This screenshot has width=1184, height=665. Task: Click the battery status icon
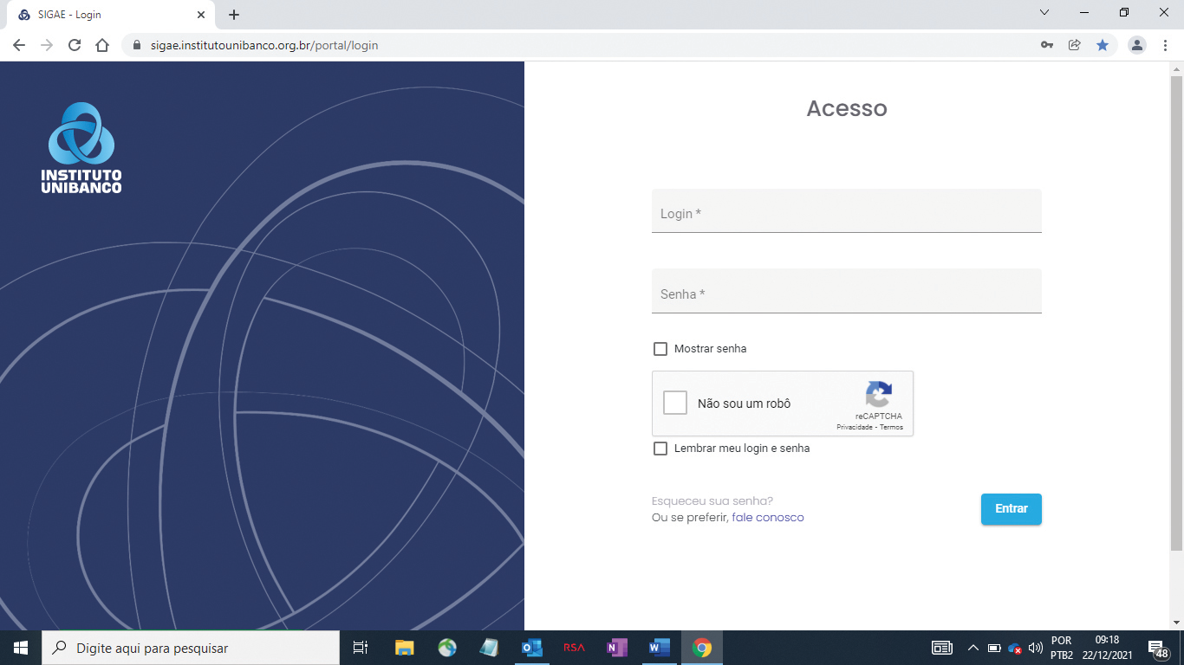pos(994,648)
